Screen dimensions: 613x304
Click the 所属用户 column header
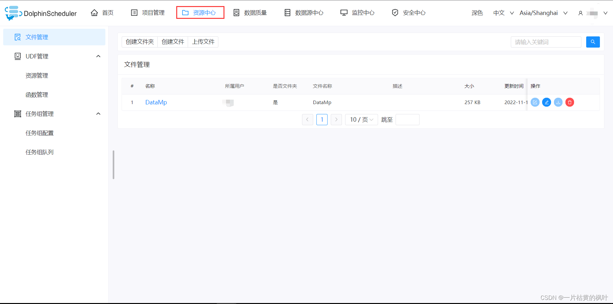[x=234, y=86]
